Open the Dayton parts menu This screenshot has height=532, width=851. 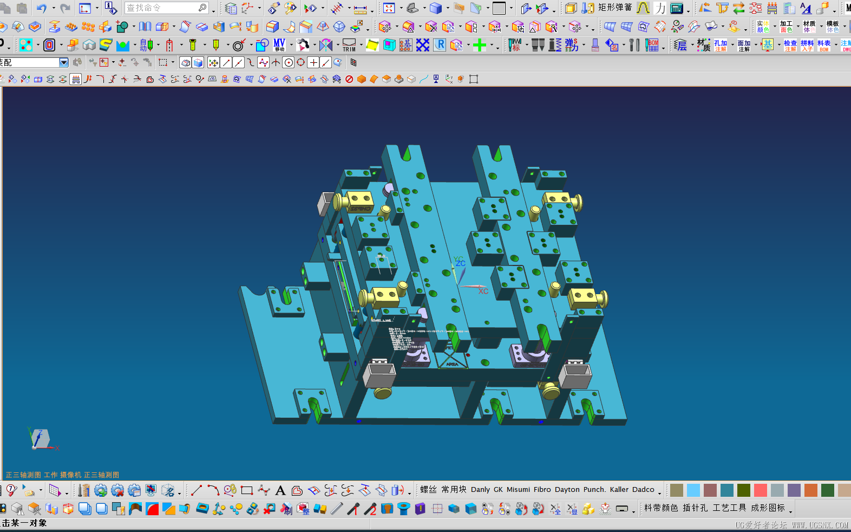point(567,489)
